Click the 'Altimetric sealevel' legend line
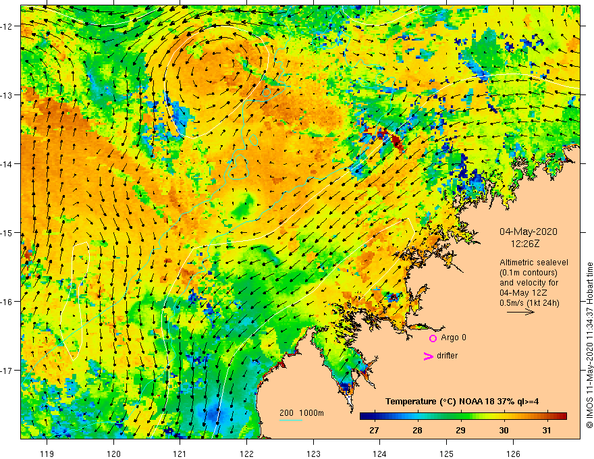 click(x=534, y=262)
